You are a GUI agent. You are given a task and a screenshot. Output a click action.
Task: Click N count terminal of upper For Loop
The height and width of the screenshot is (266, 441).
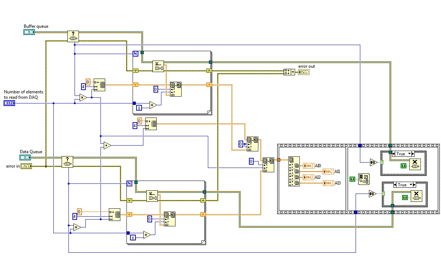pyautogui.click(x=135, y=54)
